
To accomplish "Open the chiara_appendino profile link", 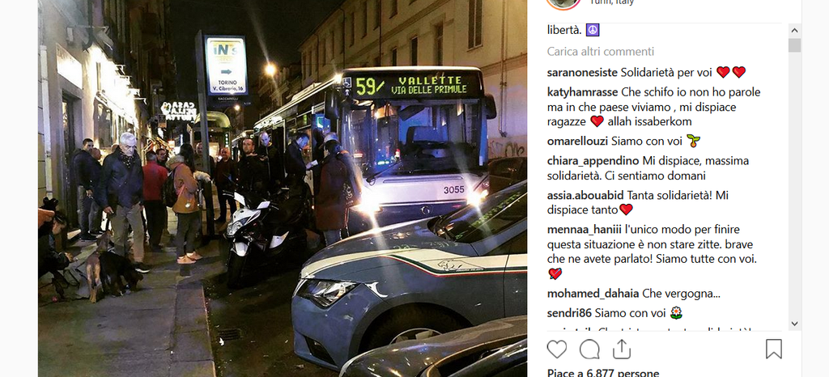I will [x=593, y=161].
